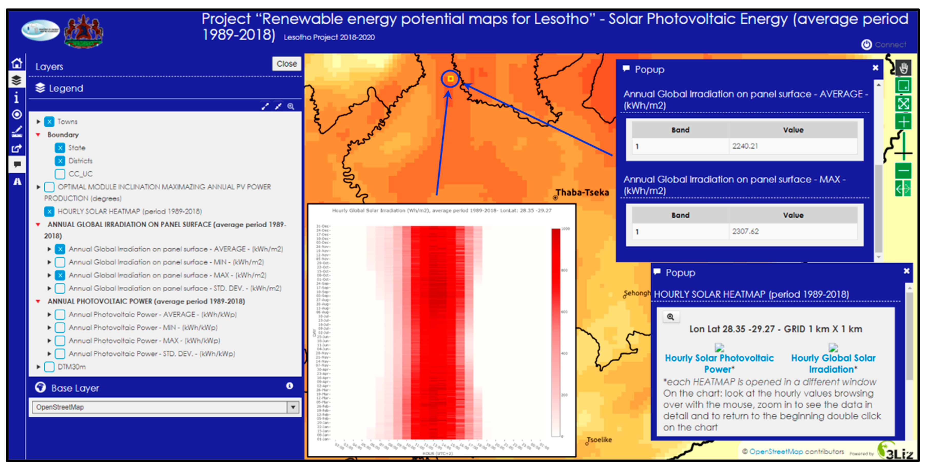Click the Information 'i' sidebar icon

17,97
